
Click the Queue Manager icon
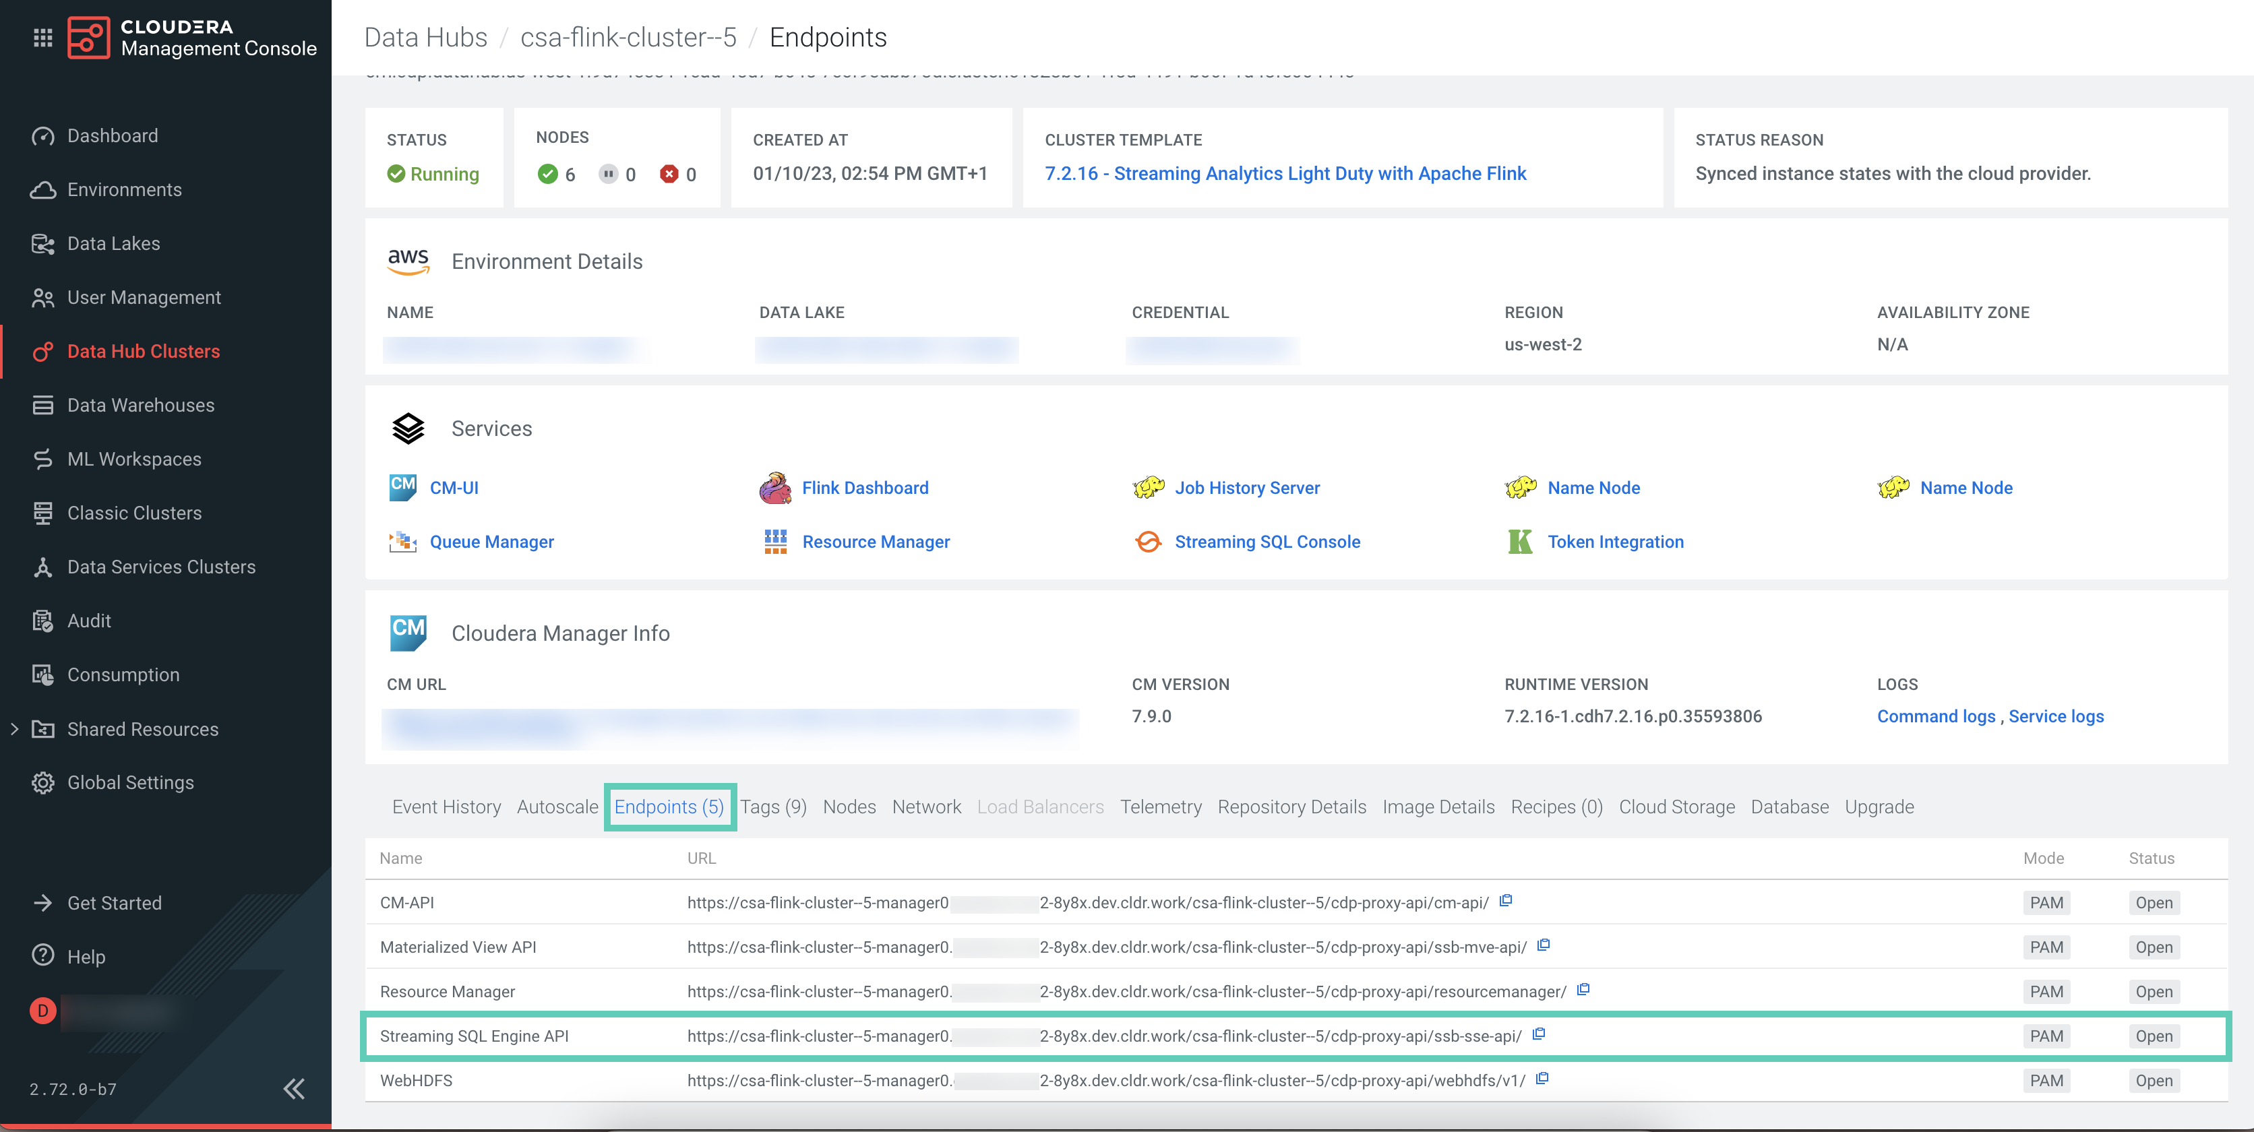click(402, 542)
